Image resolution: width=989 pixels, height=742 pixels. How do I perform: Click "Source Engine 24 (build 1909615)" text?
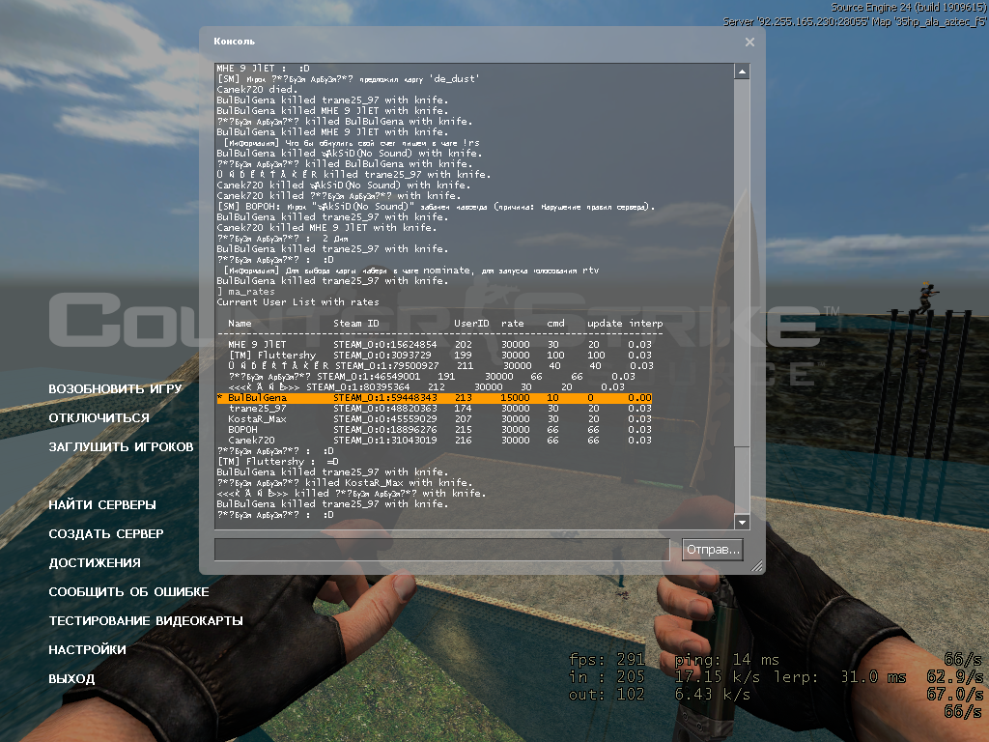909,8
